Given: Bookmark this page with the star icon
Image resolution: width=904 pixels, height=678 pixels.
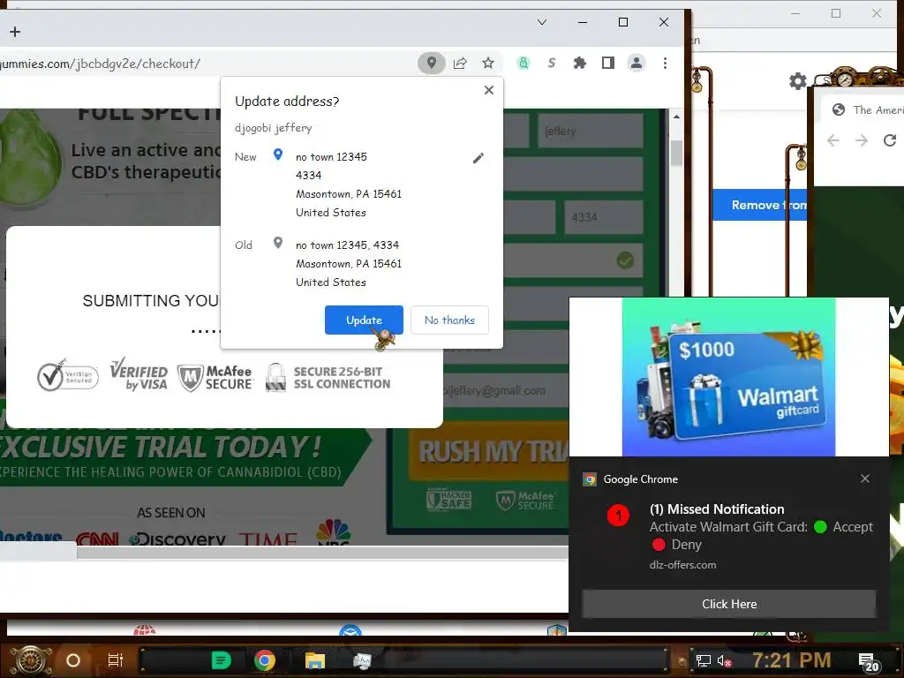Looking at the screenshot, I should (x=487, y=63).
